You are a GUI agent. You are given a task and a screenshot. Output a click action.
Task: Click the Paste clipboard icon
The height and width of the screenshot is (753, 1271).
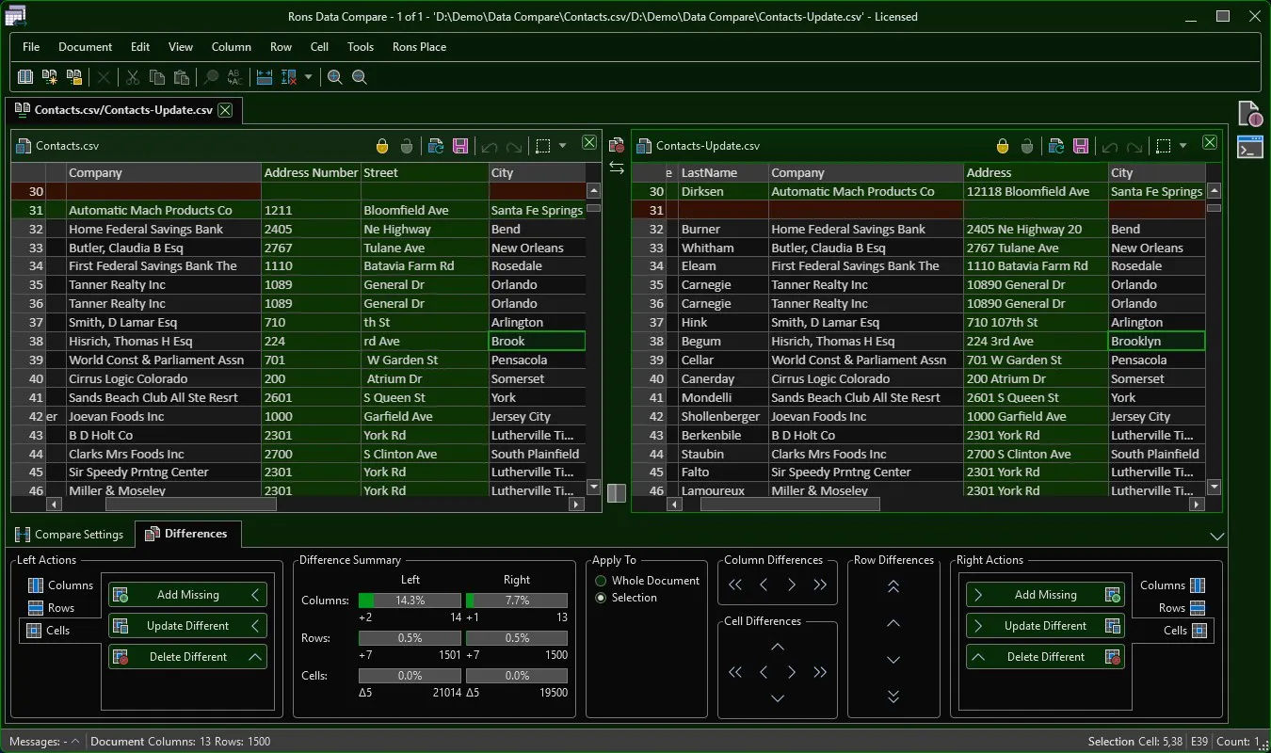pyautogui.click(x=182, y=77)
